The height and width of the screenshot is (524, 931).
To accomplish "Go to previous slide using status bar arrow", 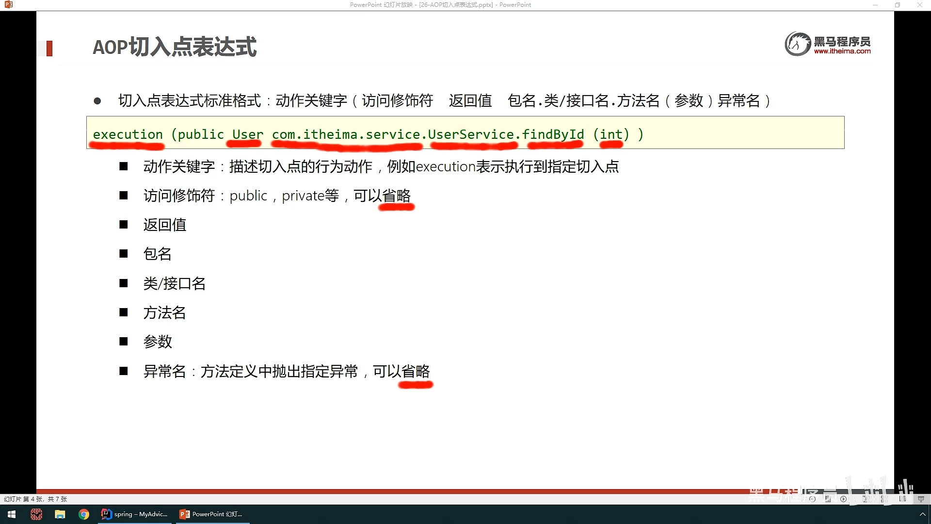I will (812, 499).
